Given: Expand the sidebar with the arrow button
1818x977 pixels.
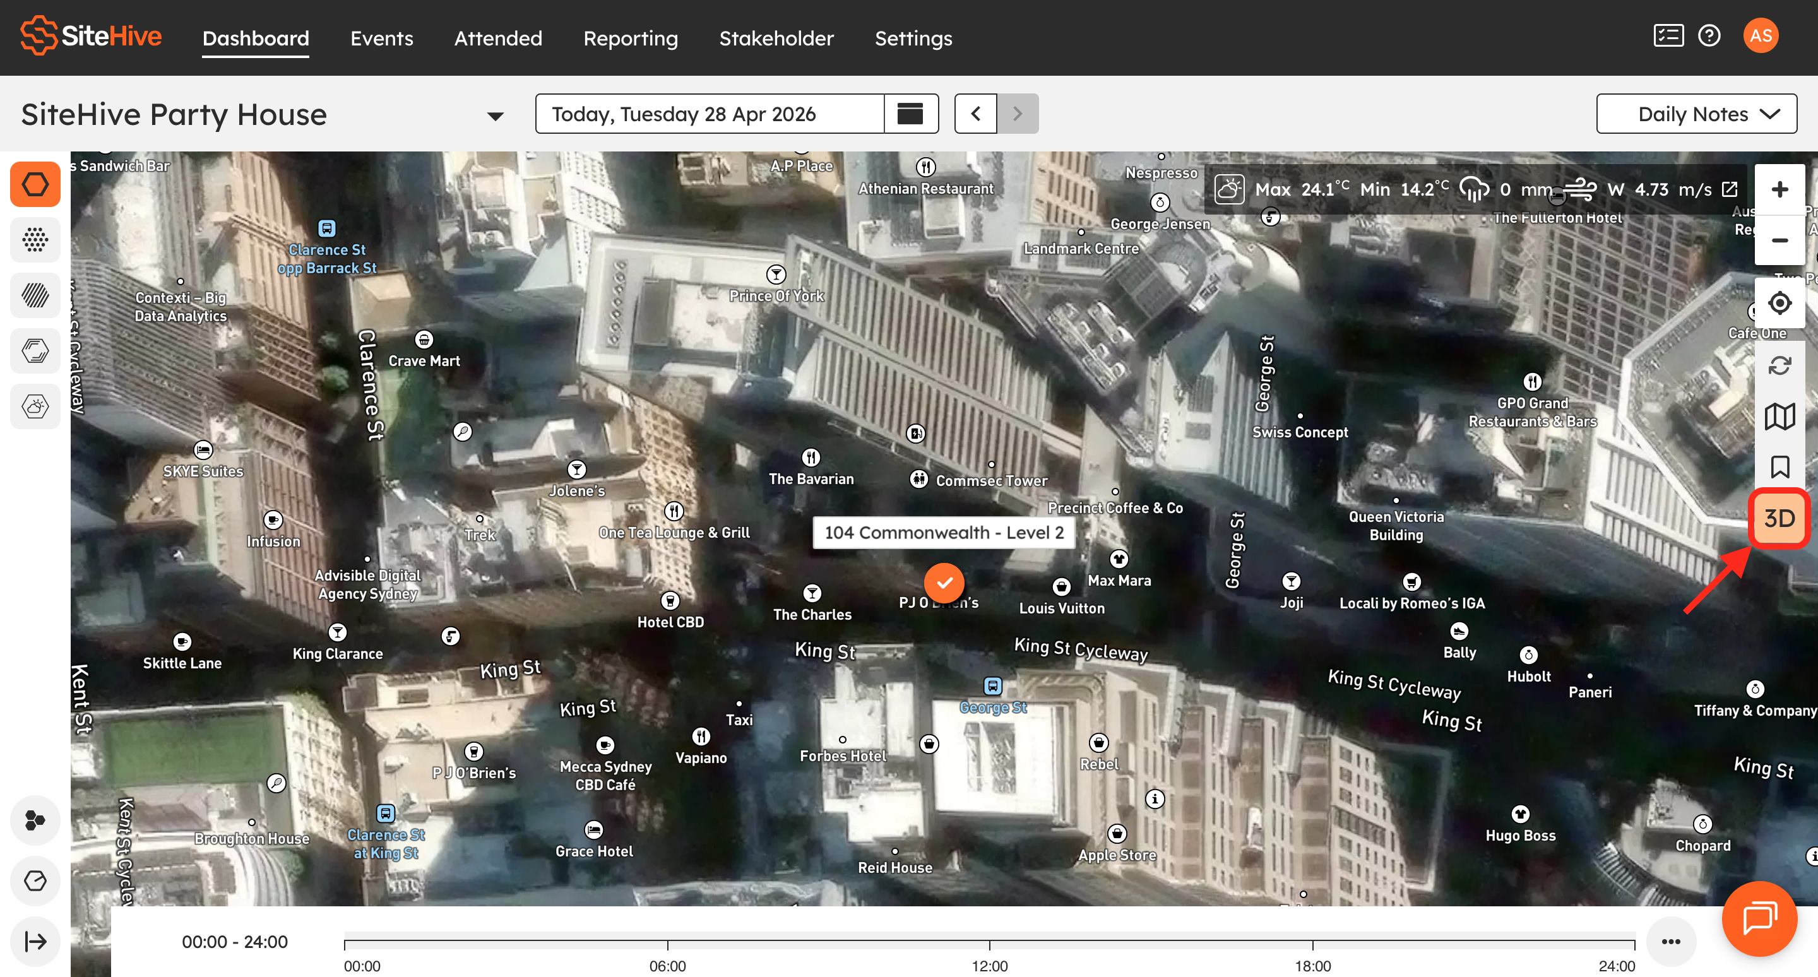Looking at the screenshot, I should 35,942.
